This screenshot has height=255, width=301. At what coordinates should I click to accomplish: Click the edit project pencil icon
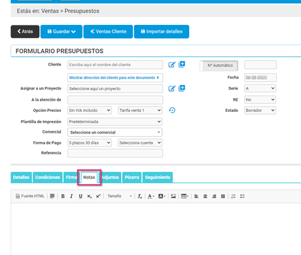point(171,88)
